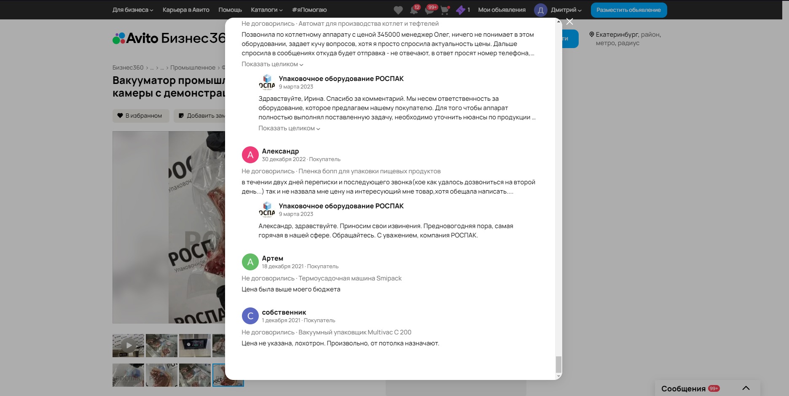Click Упаковочное оборудование РОСПАК name in reply to Ирина
Screen dimensions: 789x396
pos(341,78)
